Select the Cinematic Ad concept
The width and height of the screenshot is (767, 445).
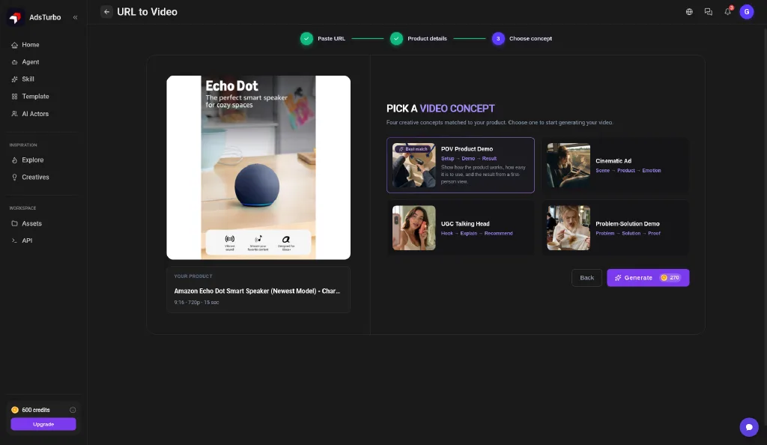click(615, 166)
